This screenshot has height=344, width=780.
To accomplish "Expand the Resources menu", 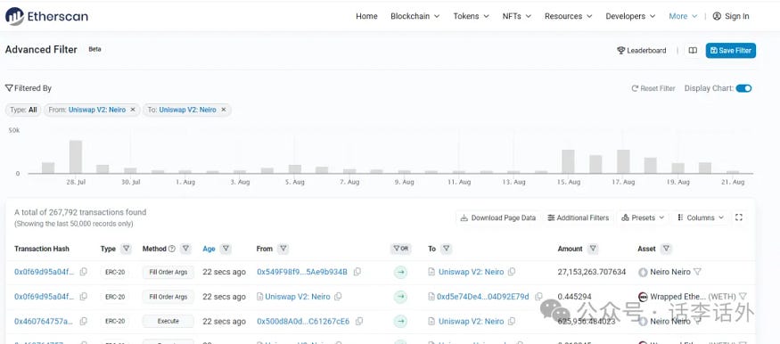I will pos(568,16).
